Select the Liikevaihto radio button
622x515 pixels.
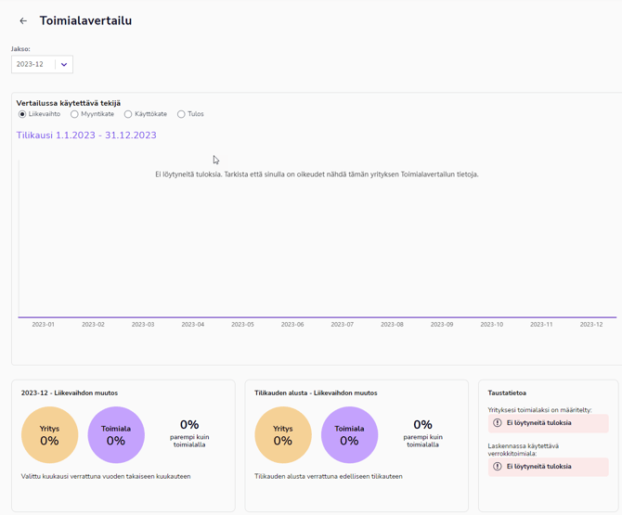tap(22, 114)
